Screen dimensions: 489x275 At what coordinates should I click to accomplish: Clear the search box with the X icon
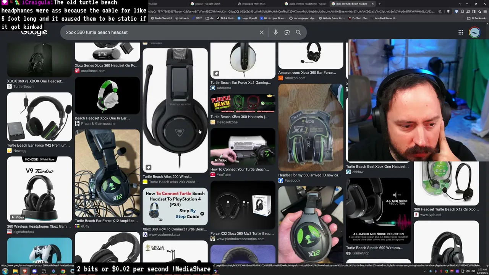(262, 32)
